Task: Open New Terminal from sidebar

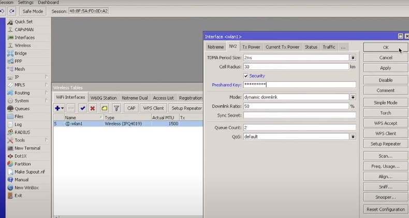Action: point(27,148)
